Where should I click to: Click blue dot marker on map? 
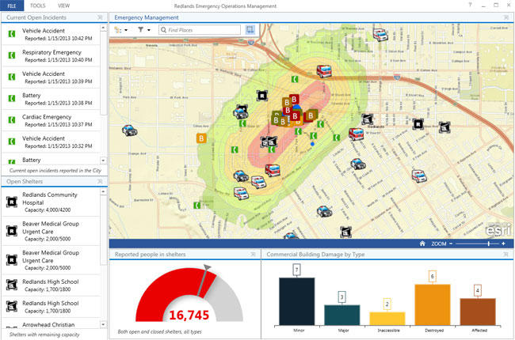312,144
